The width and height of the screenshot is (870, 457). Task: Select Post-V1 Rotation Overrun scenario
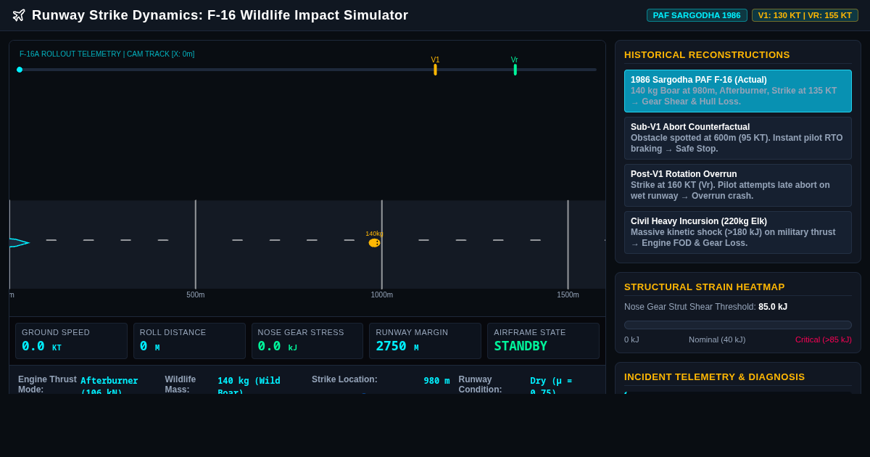738,186
